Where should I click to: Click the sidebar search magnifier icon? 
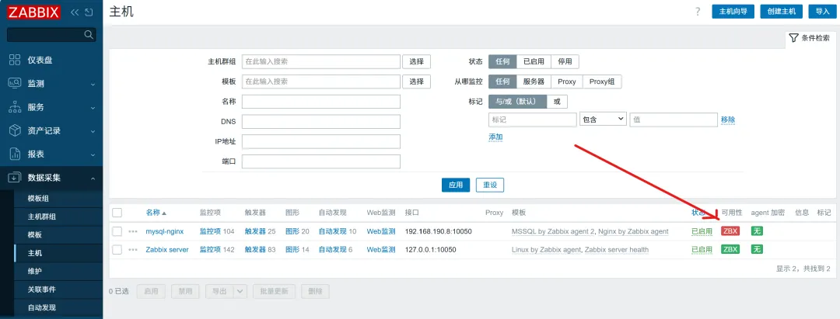(x=89, y=35)
